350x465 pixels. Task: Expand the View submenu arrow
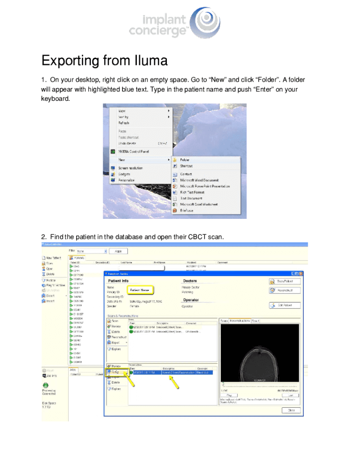click(169, 111)
